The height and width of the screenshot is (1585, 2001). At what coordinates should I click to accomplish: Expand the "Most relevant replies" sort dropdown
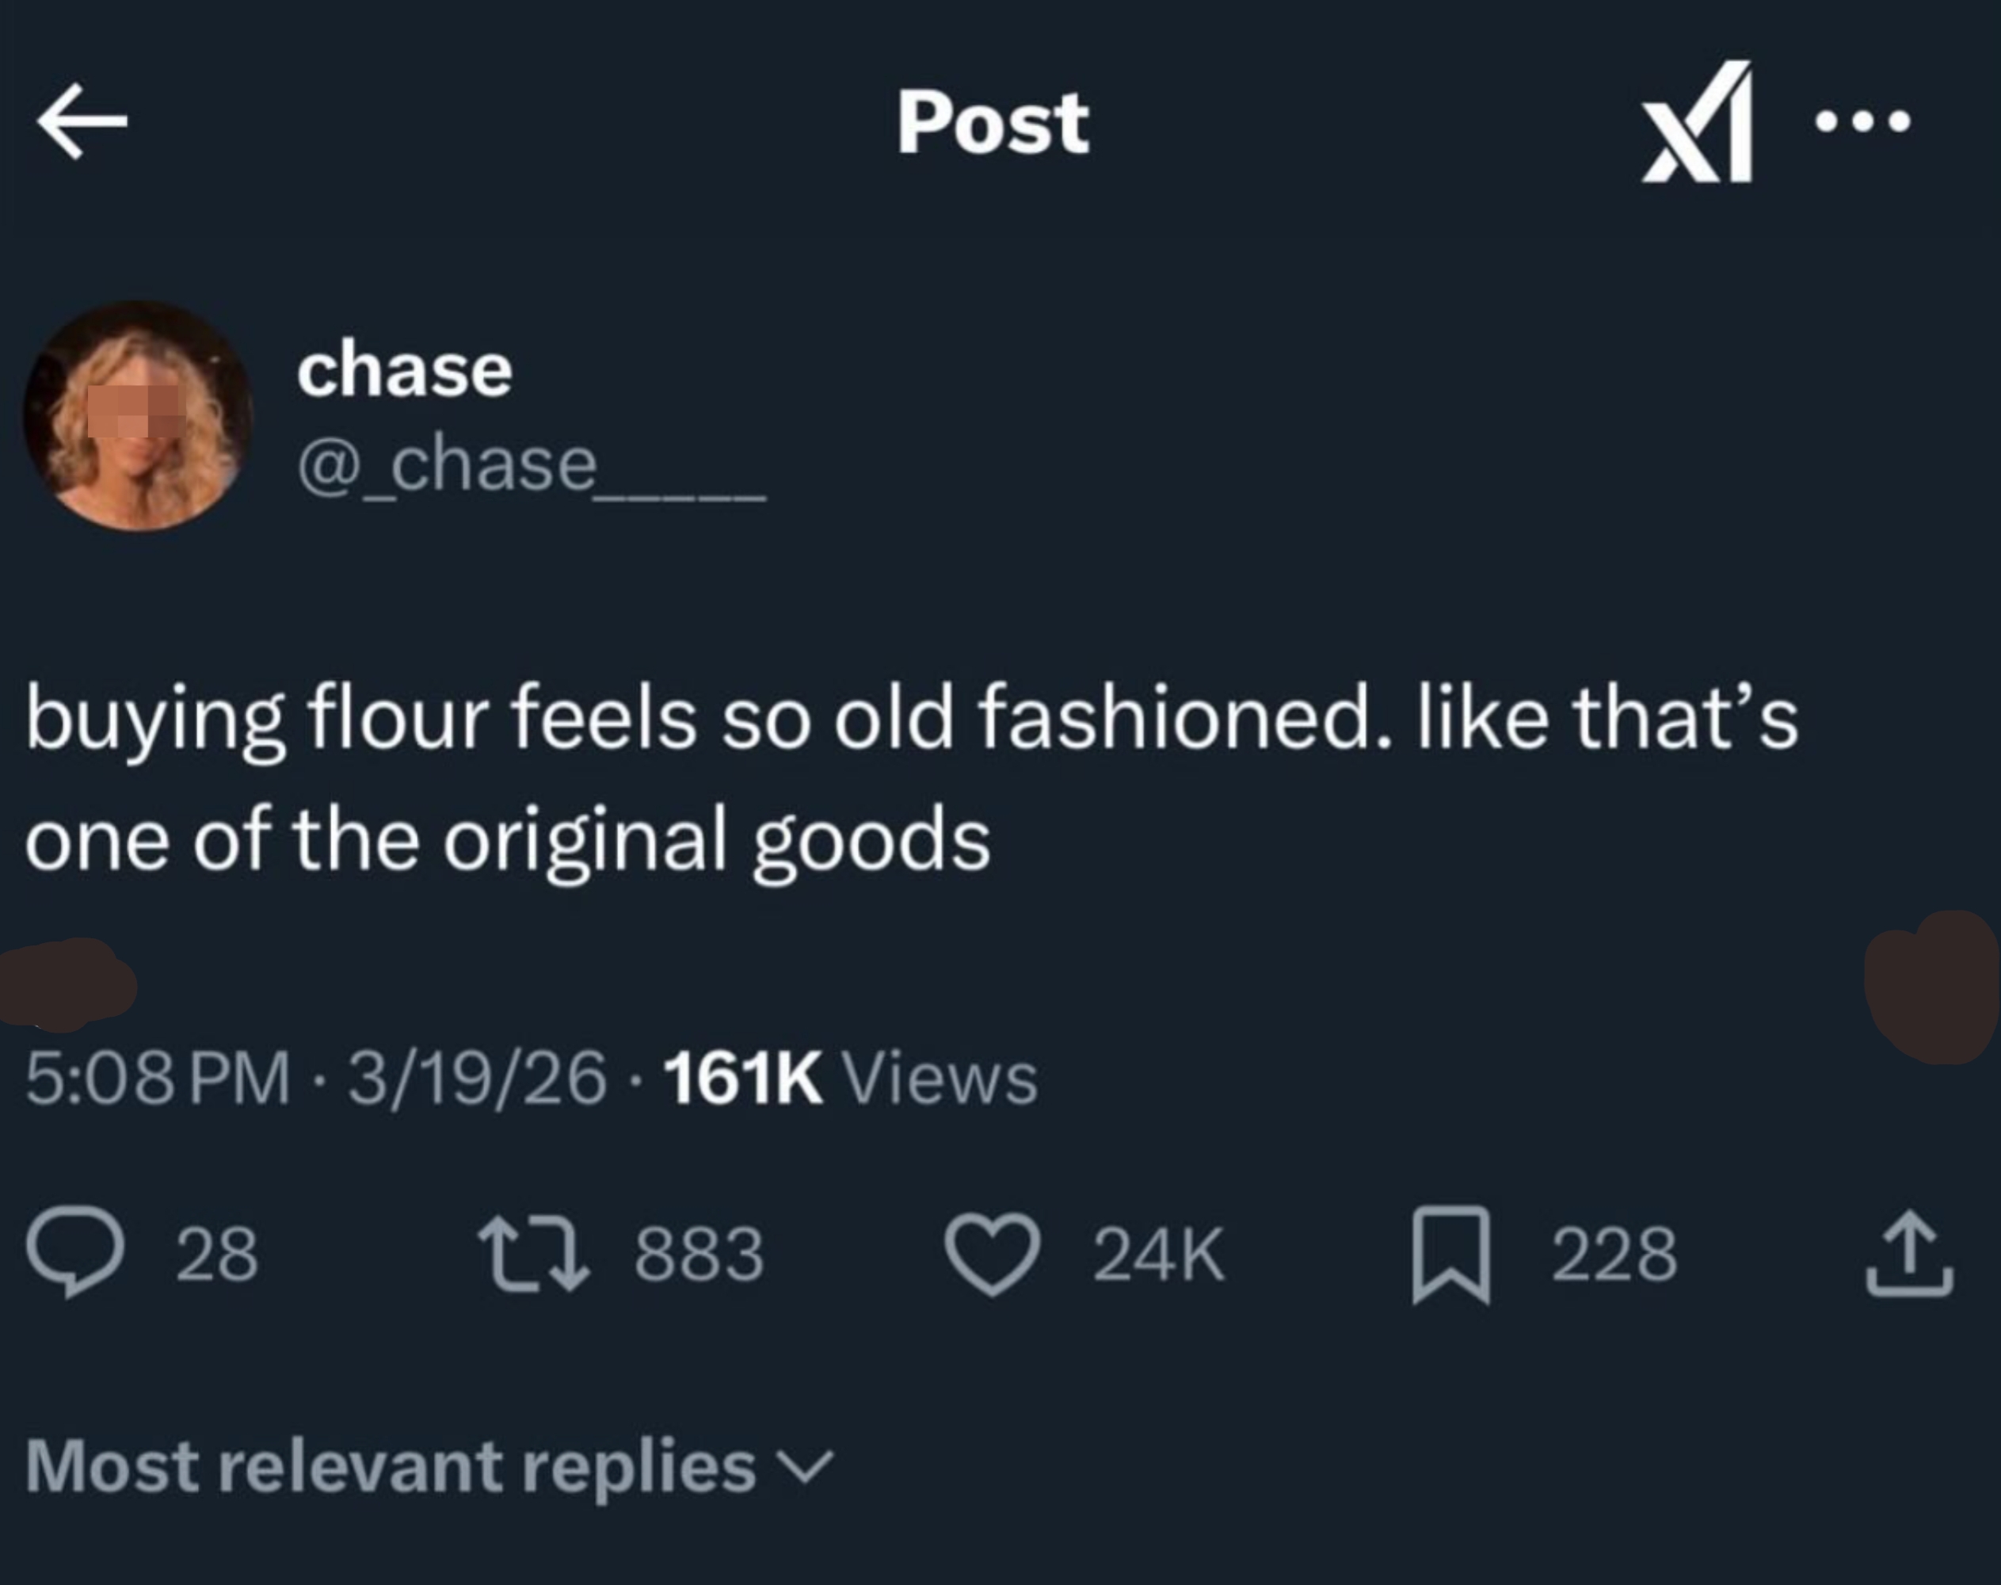tap(391, 1467)
